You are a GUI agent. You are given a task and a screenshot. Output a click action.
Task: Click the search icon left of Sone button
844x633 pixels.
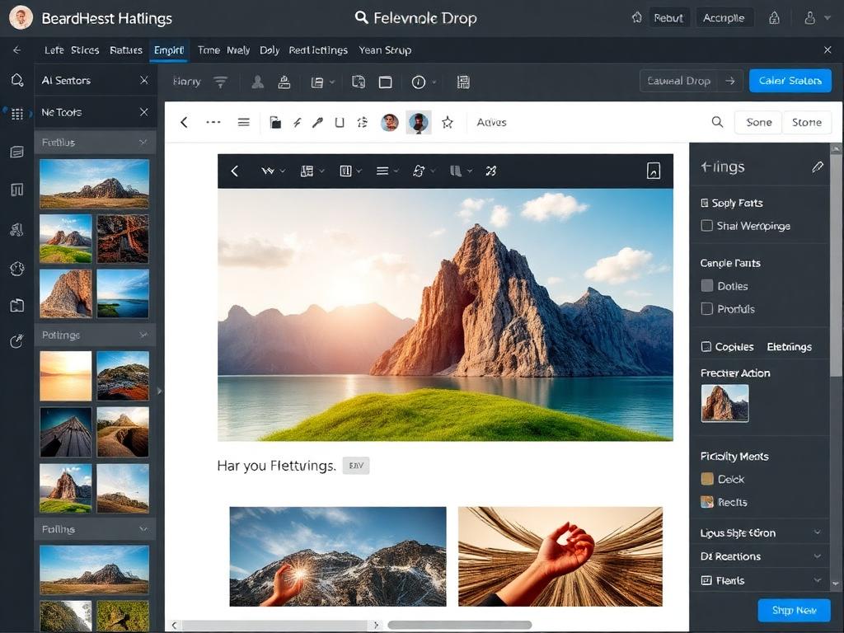click(x=718, y=122)
